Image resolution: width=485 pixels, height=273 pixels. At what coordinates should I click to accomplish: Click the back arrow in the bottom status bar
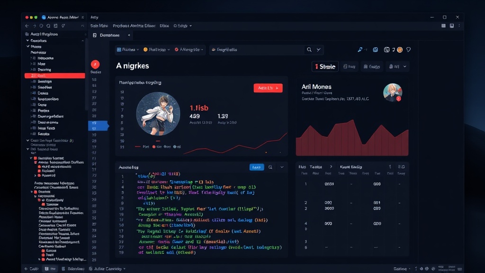(26, 269)
